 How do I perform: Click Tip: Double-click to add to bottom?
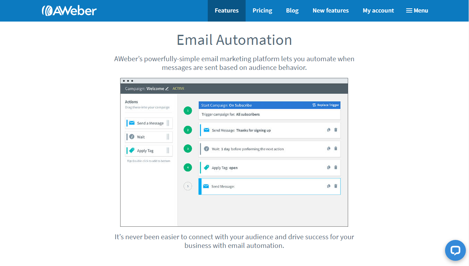[149, 161]
